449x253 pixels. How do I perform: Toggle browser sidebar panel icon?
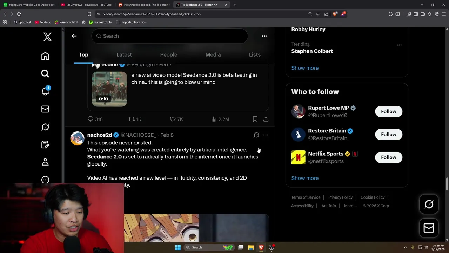coord(416,14)
